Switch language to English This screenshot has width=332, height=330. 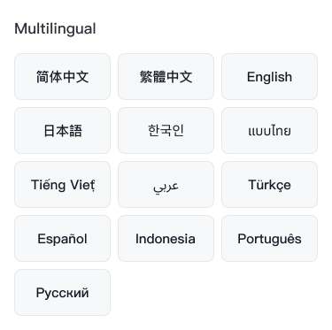click(269, 77)
